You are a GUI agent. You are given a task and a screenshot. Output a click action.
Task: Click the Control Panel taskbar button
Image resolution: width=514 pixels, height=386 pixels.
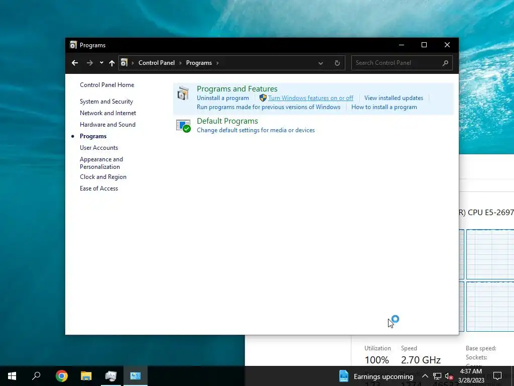(x=136, y=376)
